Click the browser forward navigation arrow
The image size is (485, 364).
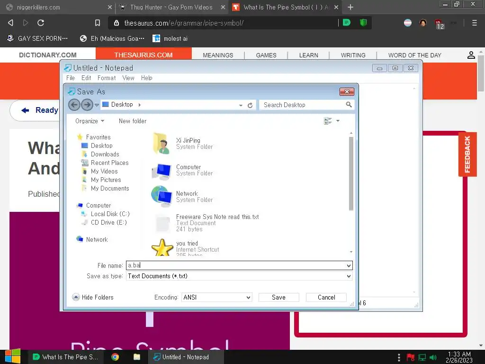[26, 23]
